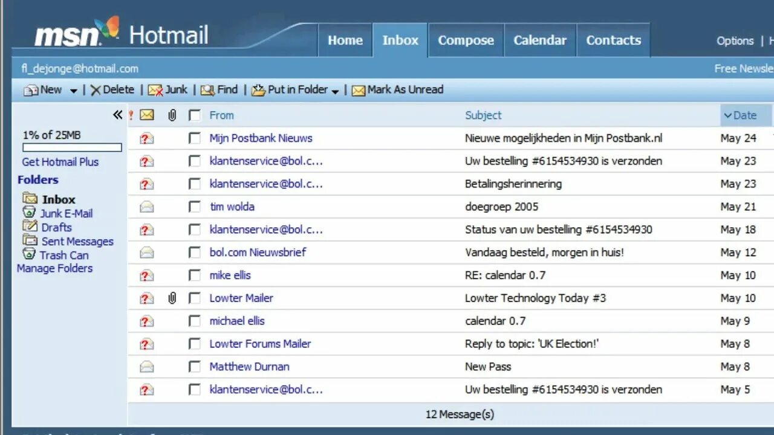The image size is (774, 435).
Task: Click envelope icon for michael ellis row
Action: click(x=146, y=321)
